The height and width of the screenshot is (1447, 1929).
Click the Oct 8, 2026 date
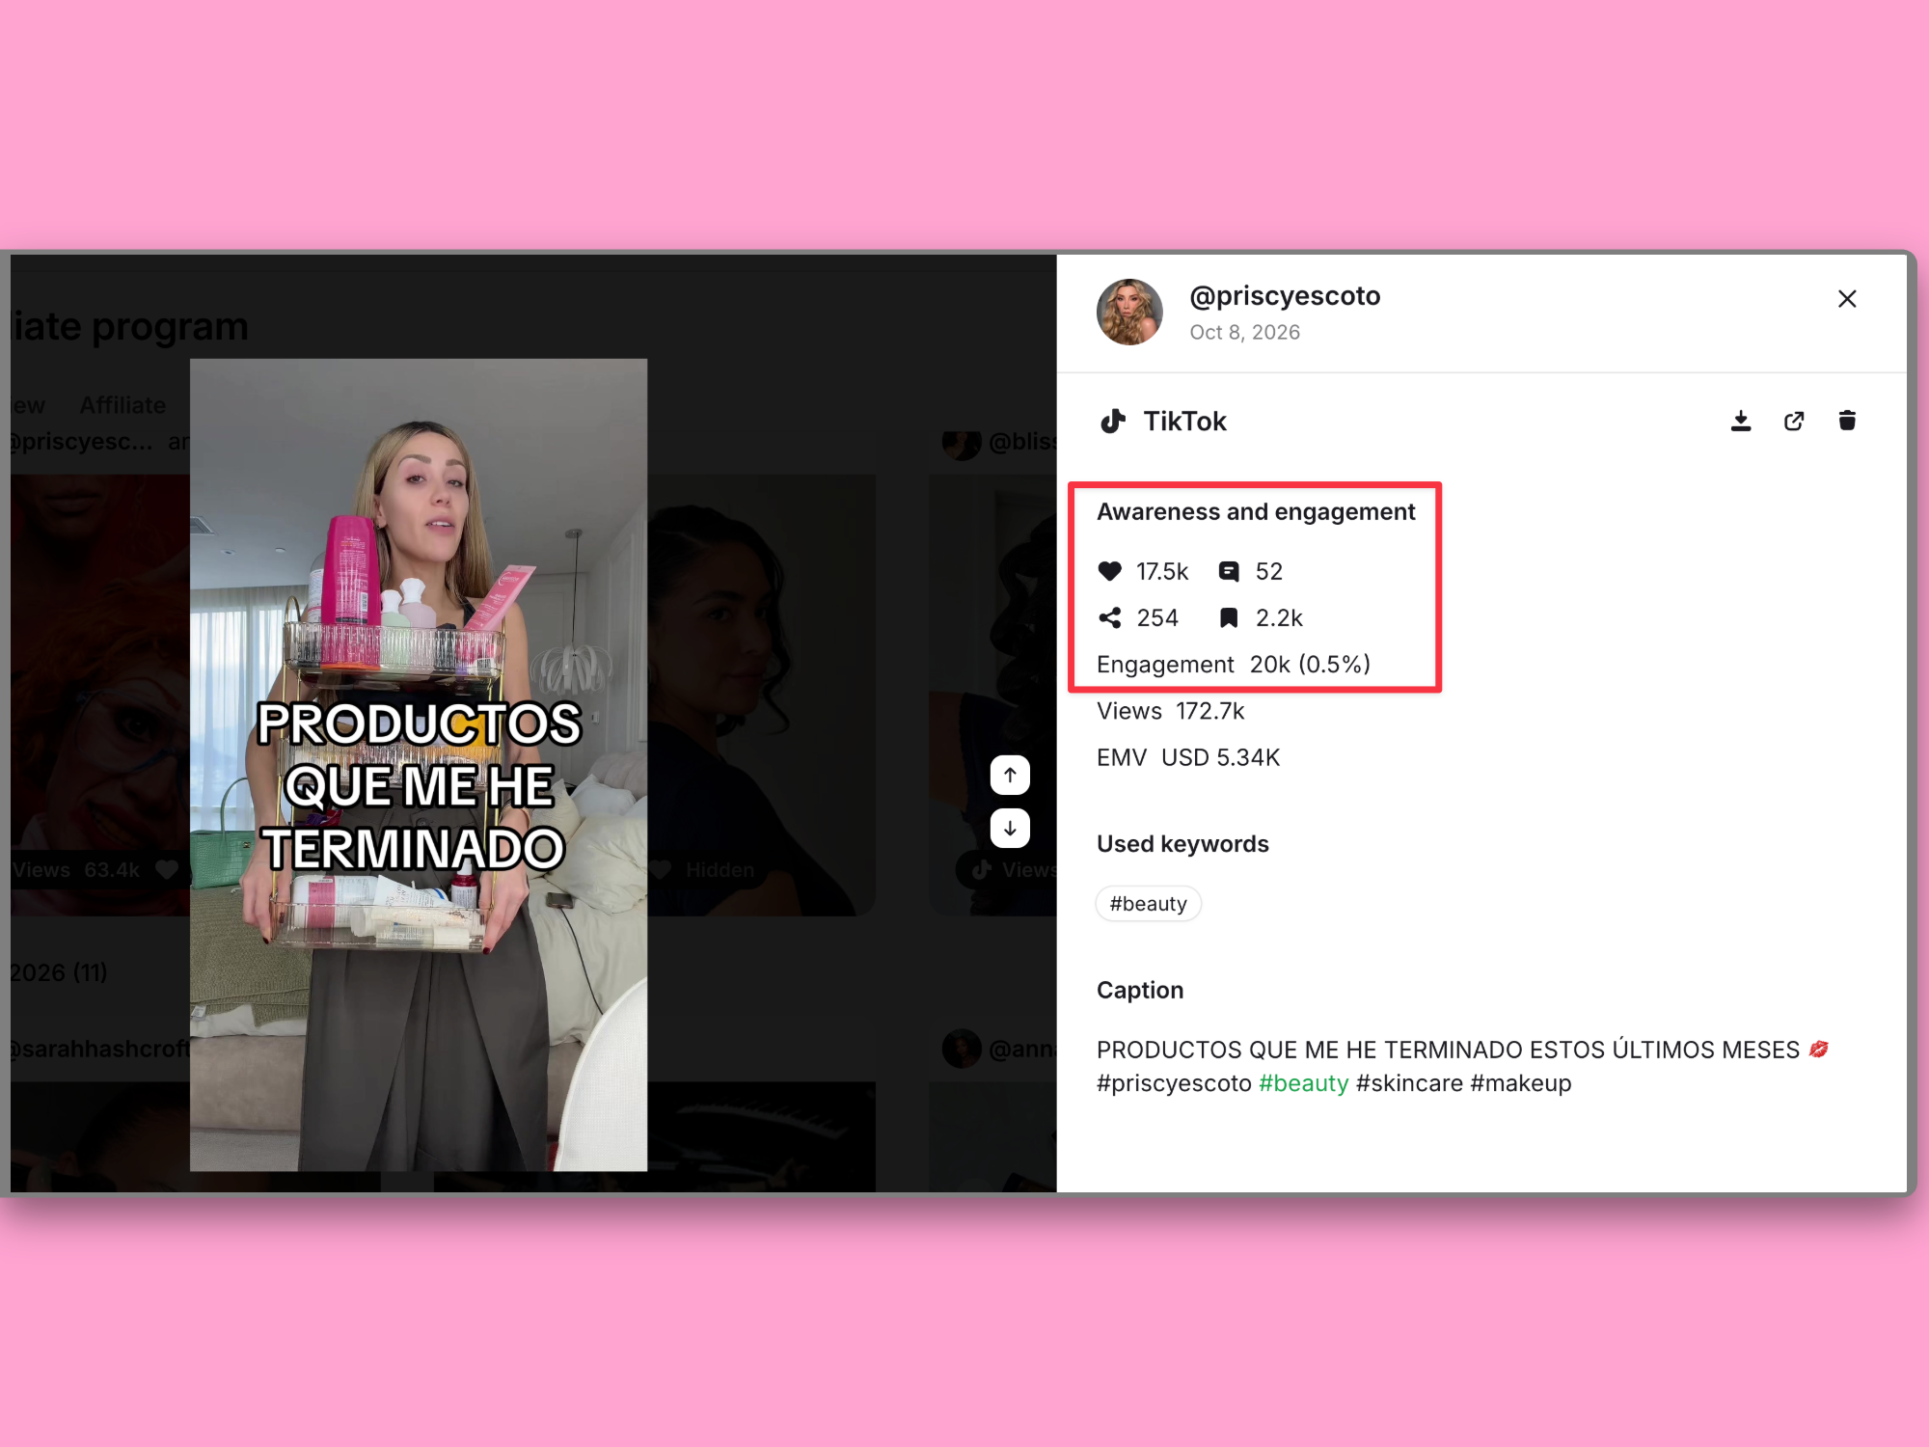coord(1244,332)
